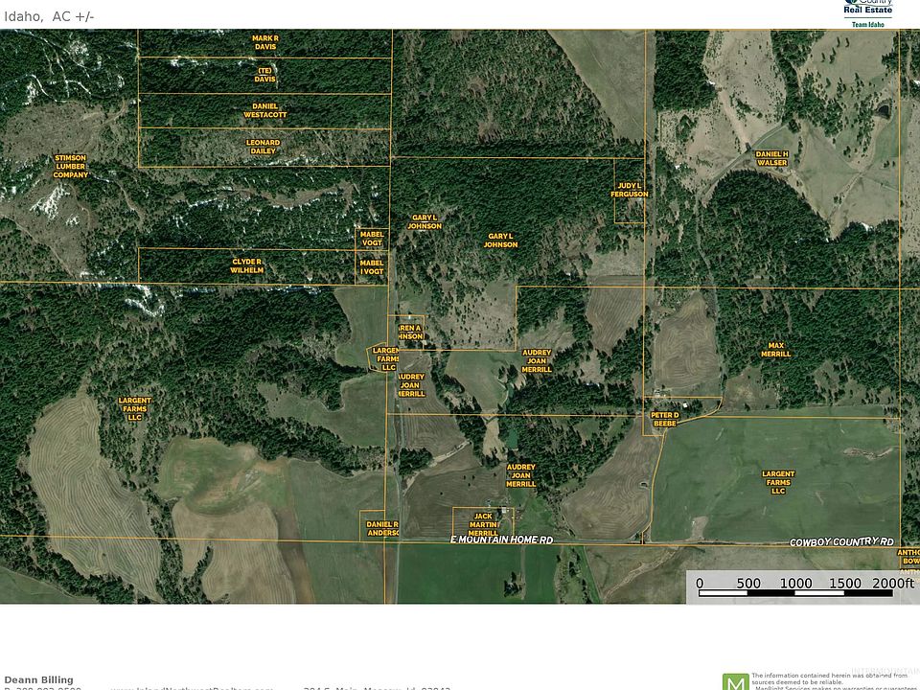Click the STIMSON LUMBER COMPANY label
The image size is (920, 690).
point(70,166)
